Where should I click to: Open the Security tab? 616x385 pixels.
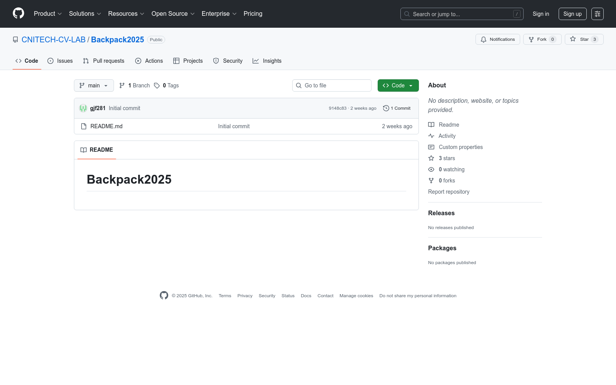click(228, 61)
